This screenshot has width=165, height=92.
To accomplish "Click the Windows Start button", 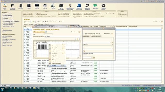I will click(x=2, y=89).
